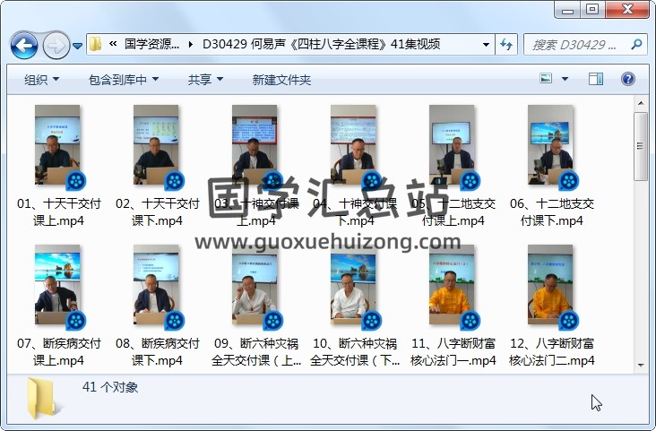Select the 国学资源 breadcrumb segment
This screenshot has height=431, width=656.
pos(151,44)
